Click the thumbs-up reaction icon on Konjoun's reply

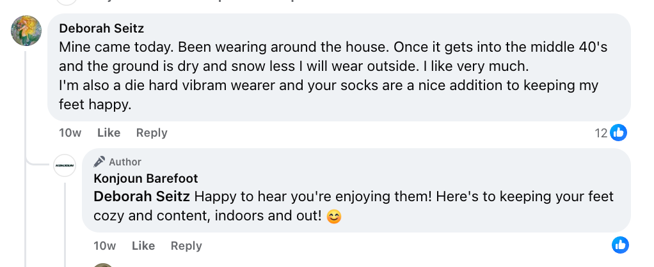click(620, 245)
